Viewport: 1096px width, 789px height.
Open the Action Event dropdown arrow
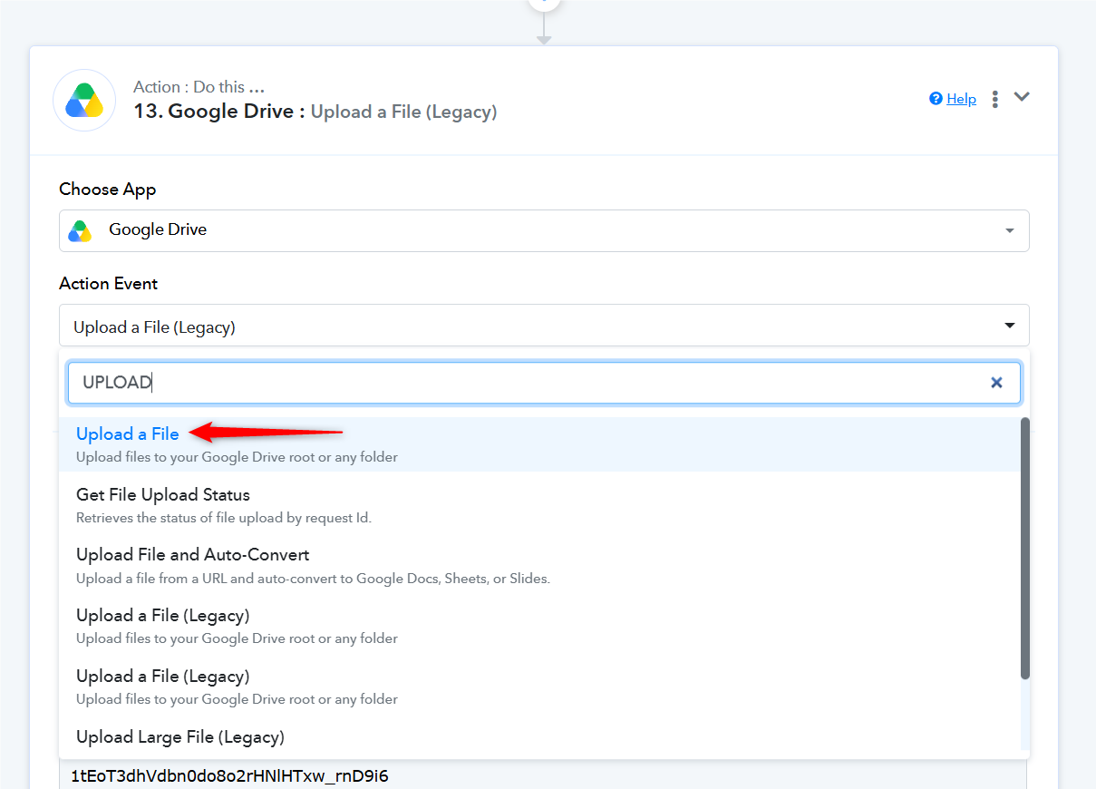click(x=1010, y=326)
